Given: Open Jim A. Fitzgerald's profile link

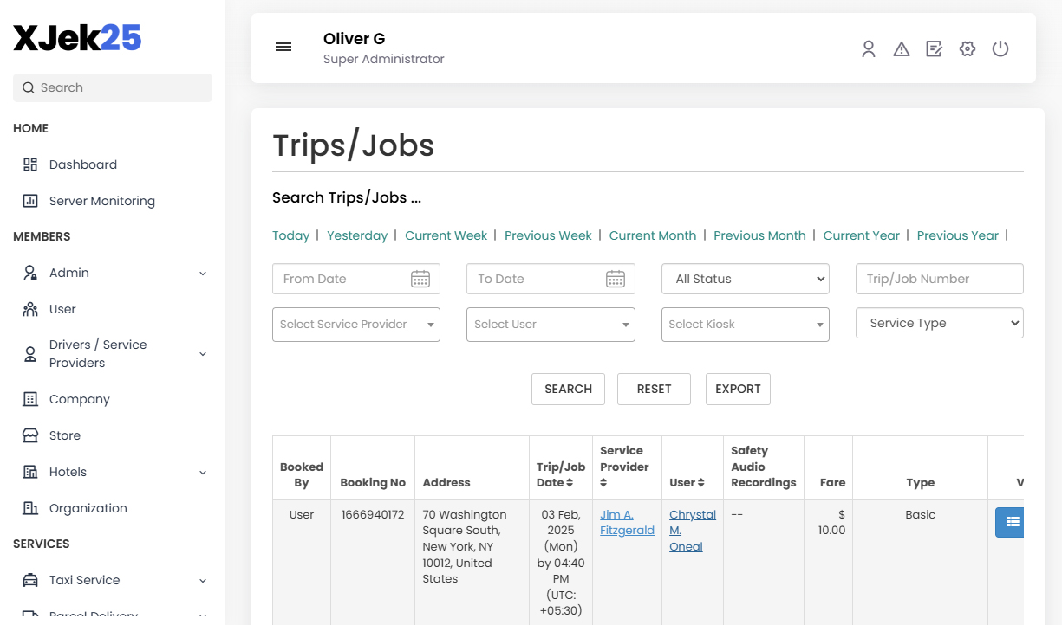Looking at the screenshot, I should click(626, 521).
